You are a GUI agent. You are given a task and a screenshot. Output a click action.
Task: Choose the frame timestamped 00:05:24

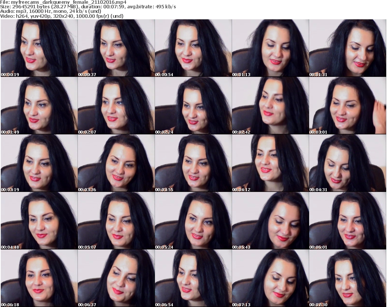(193, 221)
